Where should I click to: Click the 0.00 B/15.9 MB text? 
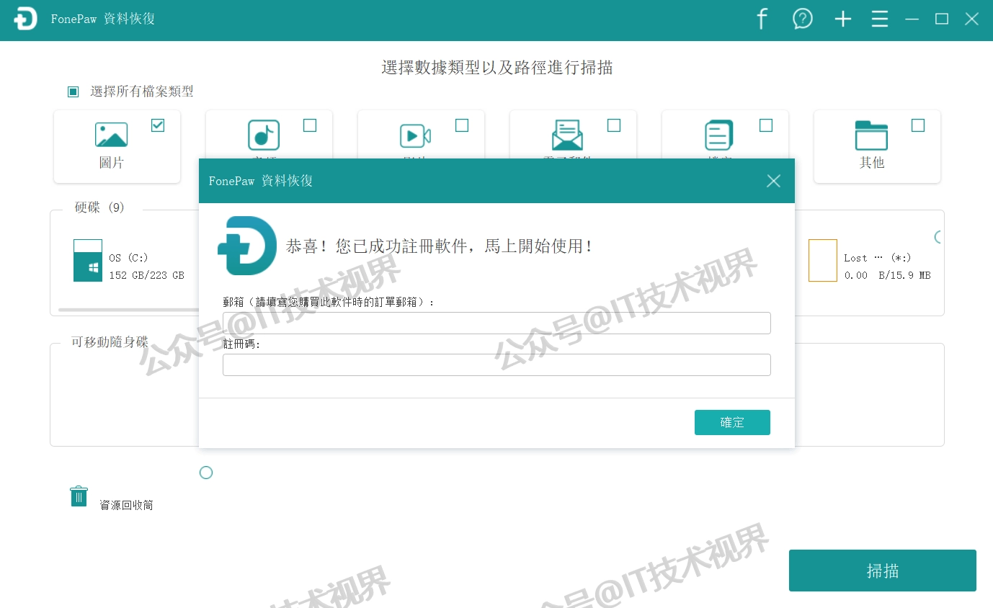coord(887,275)
